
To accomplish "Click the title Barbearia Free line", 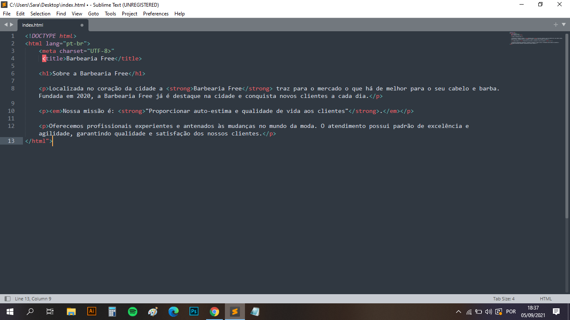I will click(x=92, y=58).
